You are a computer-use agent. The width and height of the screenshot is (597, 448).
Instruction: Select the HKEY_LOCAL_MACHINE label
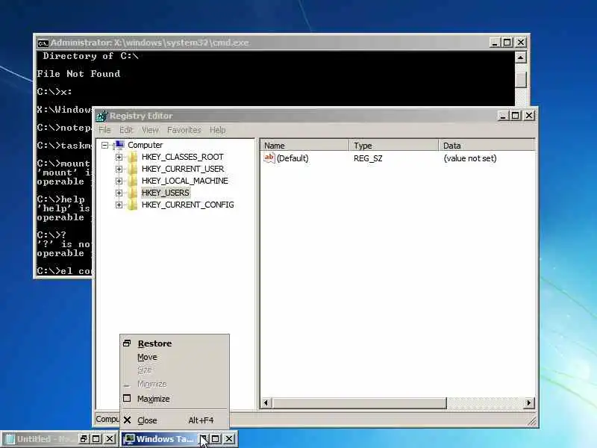pyautogui.click(x=184, y=181)
